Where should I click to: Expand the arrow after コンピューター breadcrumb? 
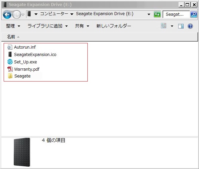pyautogui.click(x=72, y=14)
